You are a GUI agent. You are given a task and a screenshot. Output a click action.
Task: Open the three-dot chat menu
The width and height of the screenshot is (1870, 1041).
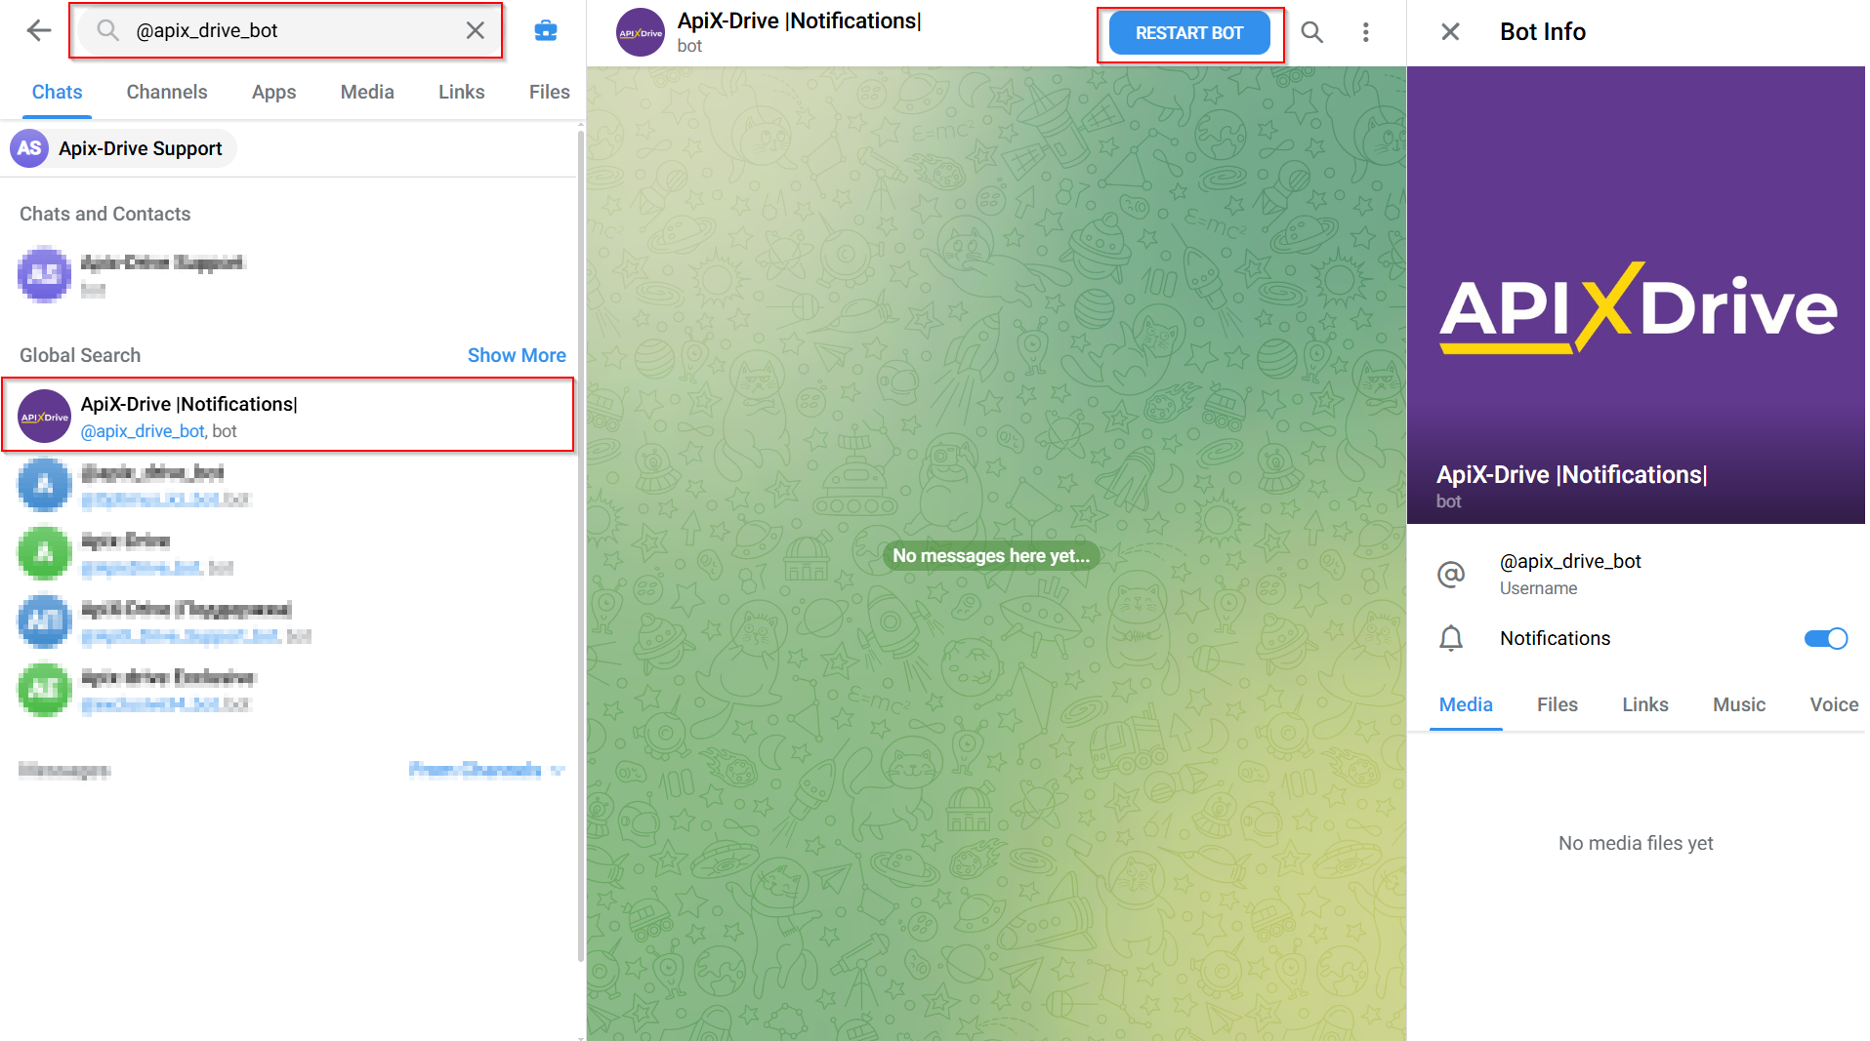[x=1366, y=32]
